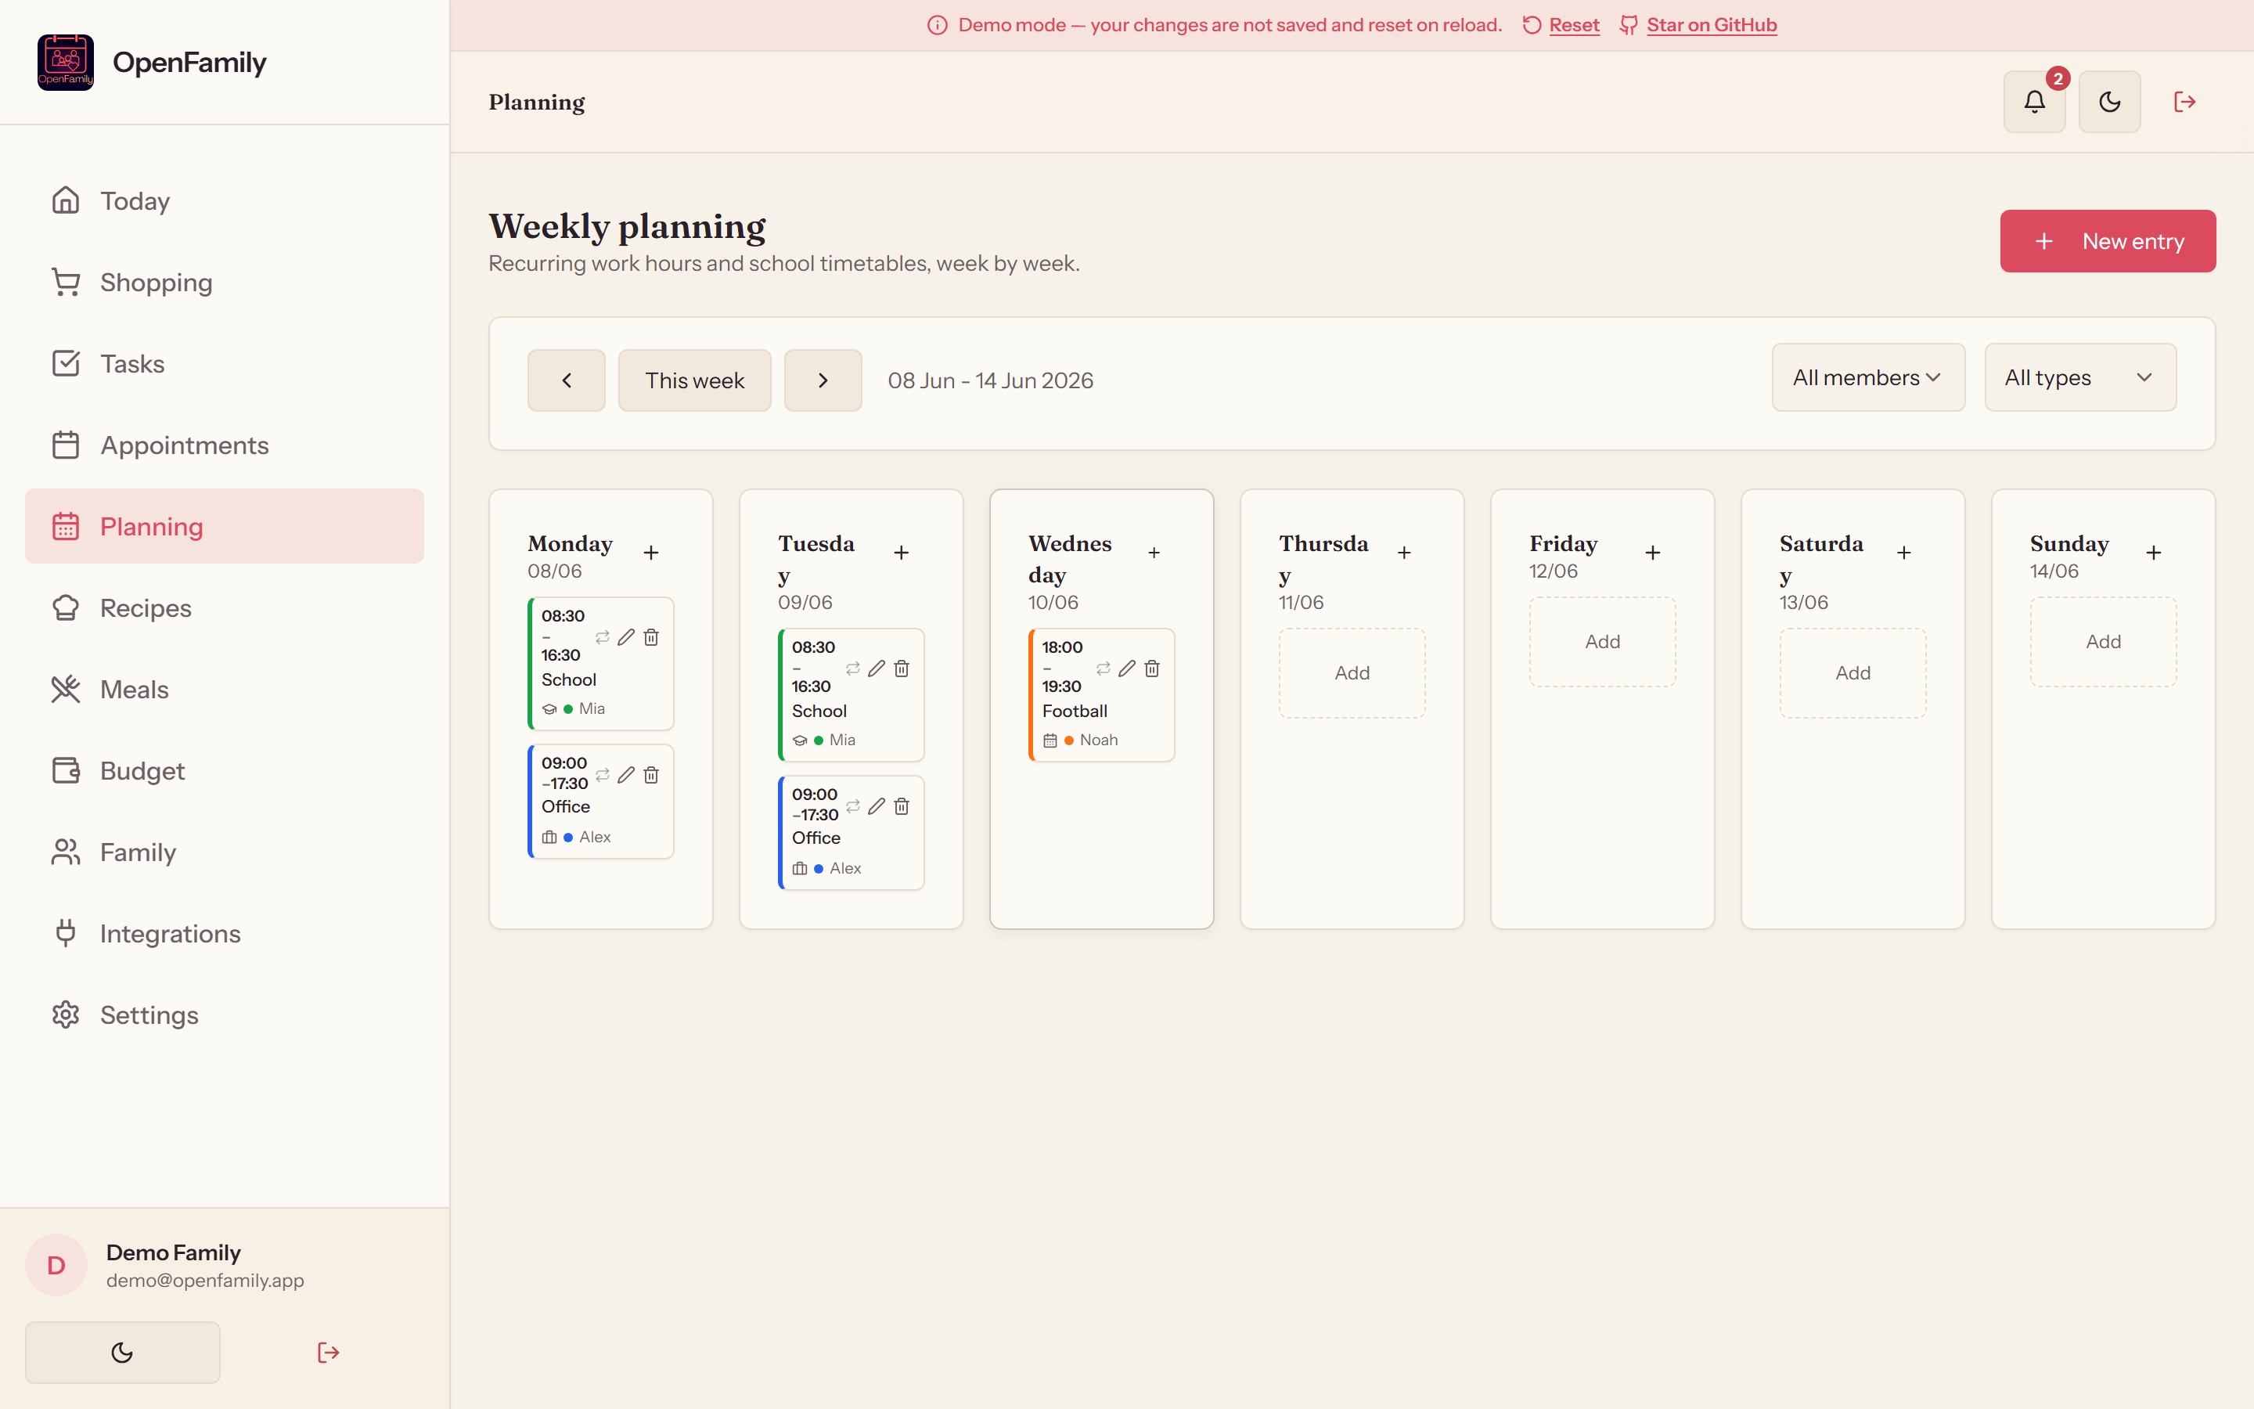Image resolution: width=2254 pixels, height=1409 pixels.
Task: Open the notifications bell
Action: (x=2034, y=102)
